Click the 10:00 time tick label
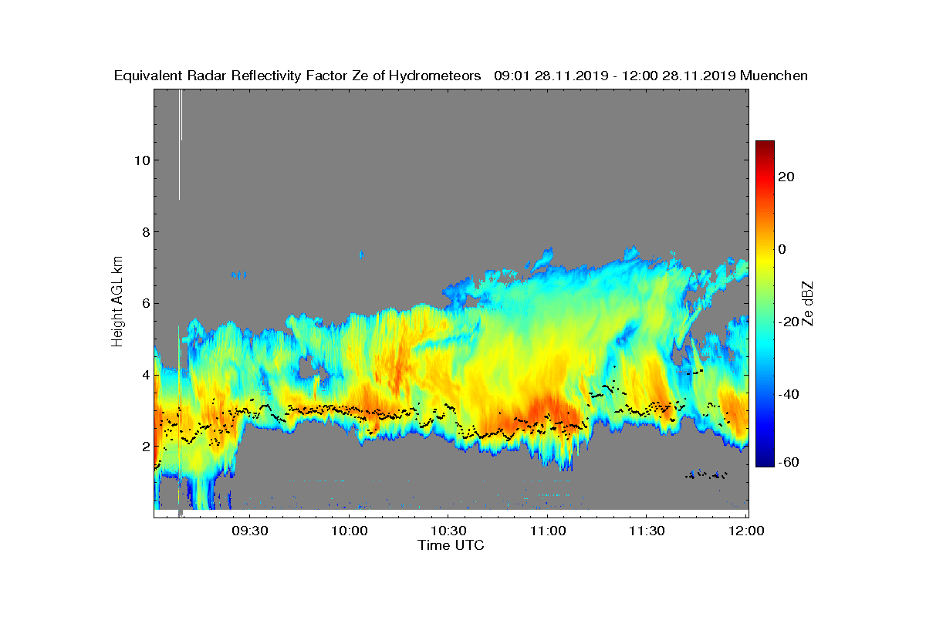The image size is (926, 617). [x=349, y=531]
